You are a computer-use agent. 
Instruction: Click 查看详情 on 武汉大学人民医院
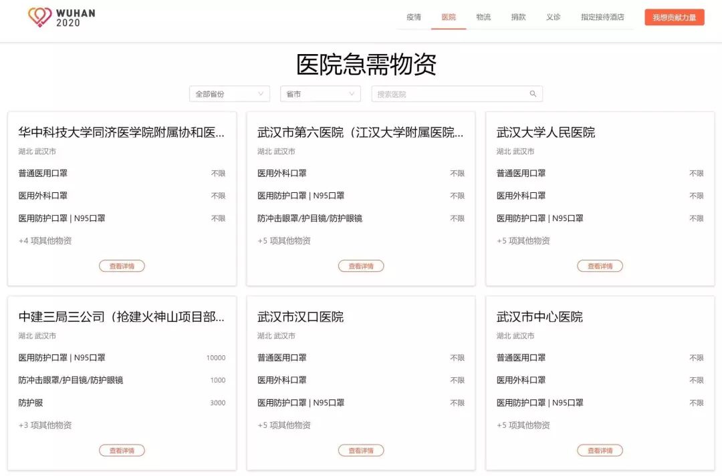tap(600, 266)
